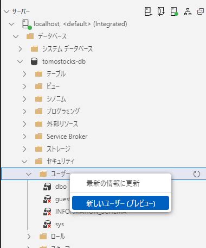Click the シノニム folder icon
206x248 pixels.
pyautogui.click(x=38, y=99)
